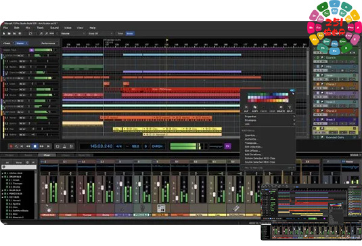
Task: Pick a yellow swatch in clip color palette
Action: tap(281, 100)
